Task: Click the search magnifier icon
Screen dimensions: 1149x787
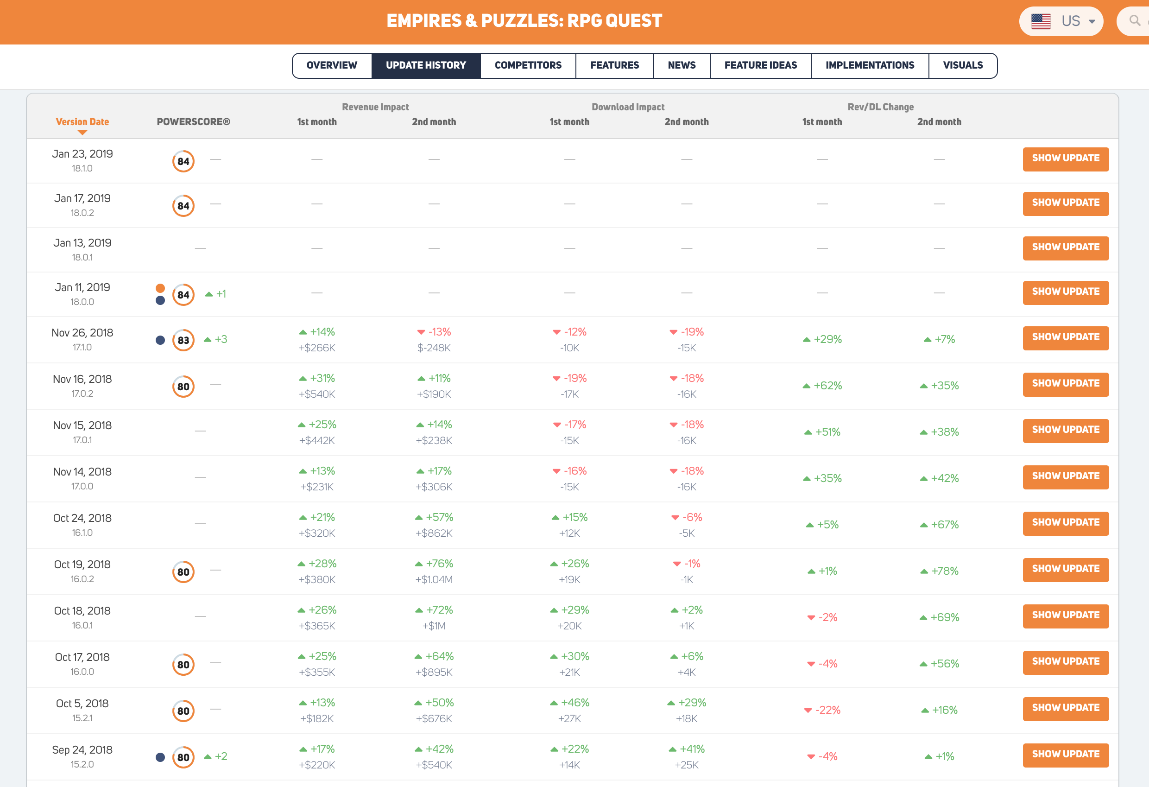Action: point(1135,21)
